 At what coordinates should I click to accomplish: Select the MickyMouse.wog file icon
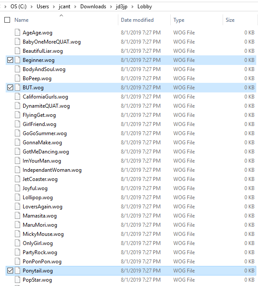(17, 234)
